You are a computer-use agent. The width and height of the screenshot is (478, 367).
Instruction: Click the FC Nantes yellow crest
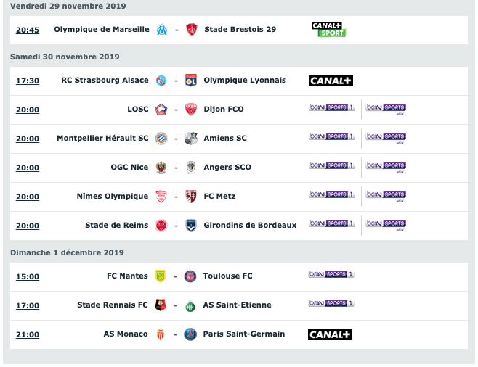[161, 276]
